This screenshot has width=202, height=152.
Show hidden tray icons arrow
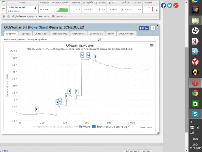pos(191,122)
